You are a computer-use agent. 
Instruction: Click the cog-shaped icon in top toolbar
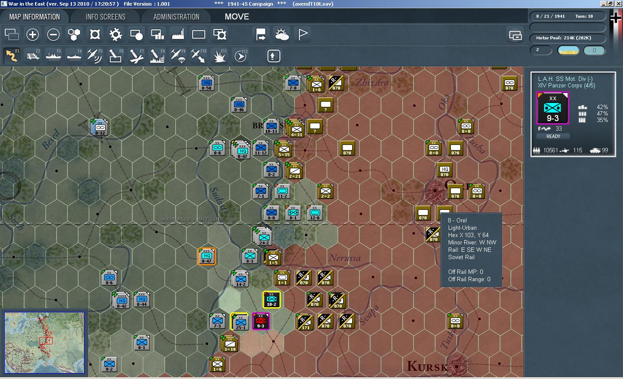[x=116, y=35]
